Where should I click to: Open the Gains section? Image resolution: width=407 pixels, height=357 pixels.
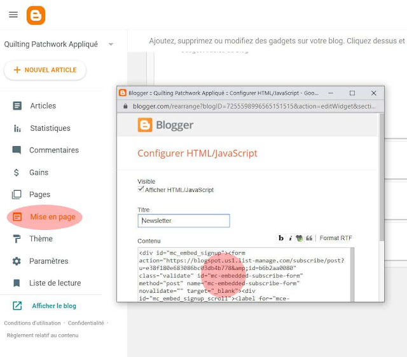(x=39, y=172)
